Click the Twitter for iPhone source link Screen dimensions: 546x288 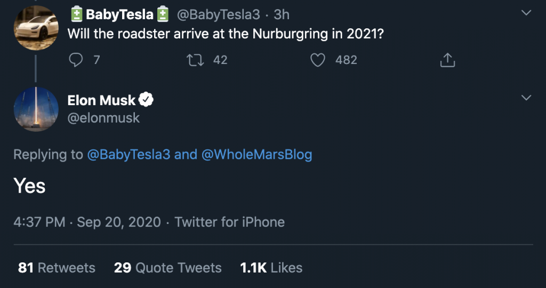[229, 222]
